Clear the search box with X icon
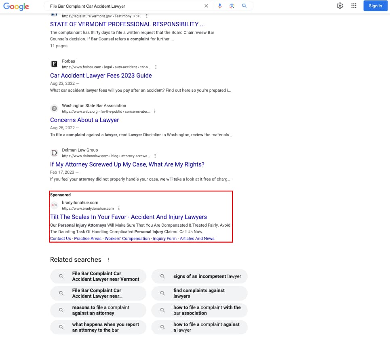The height and width of the screenshot is (343, 390). tap(206, 6)
